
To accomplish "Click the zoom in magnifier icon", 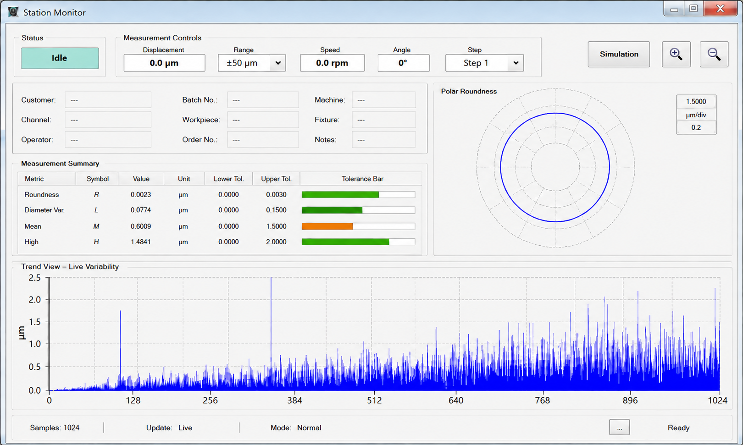I will 676,54.
